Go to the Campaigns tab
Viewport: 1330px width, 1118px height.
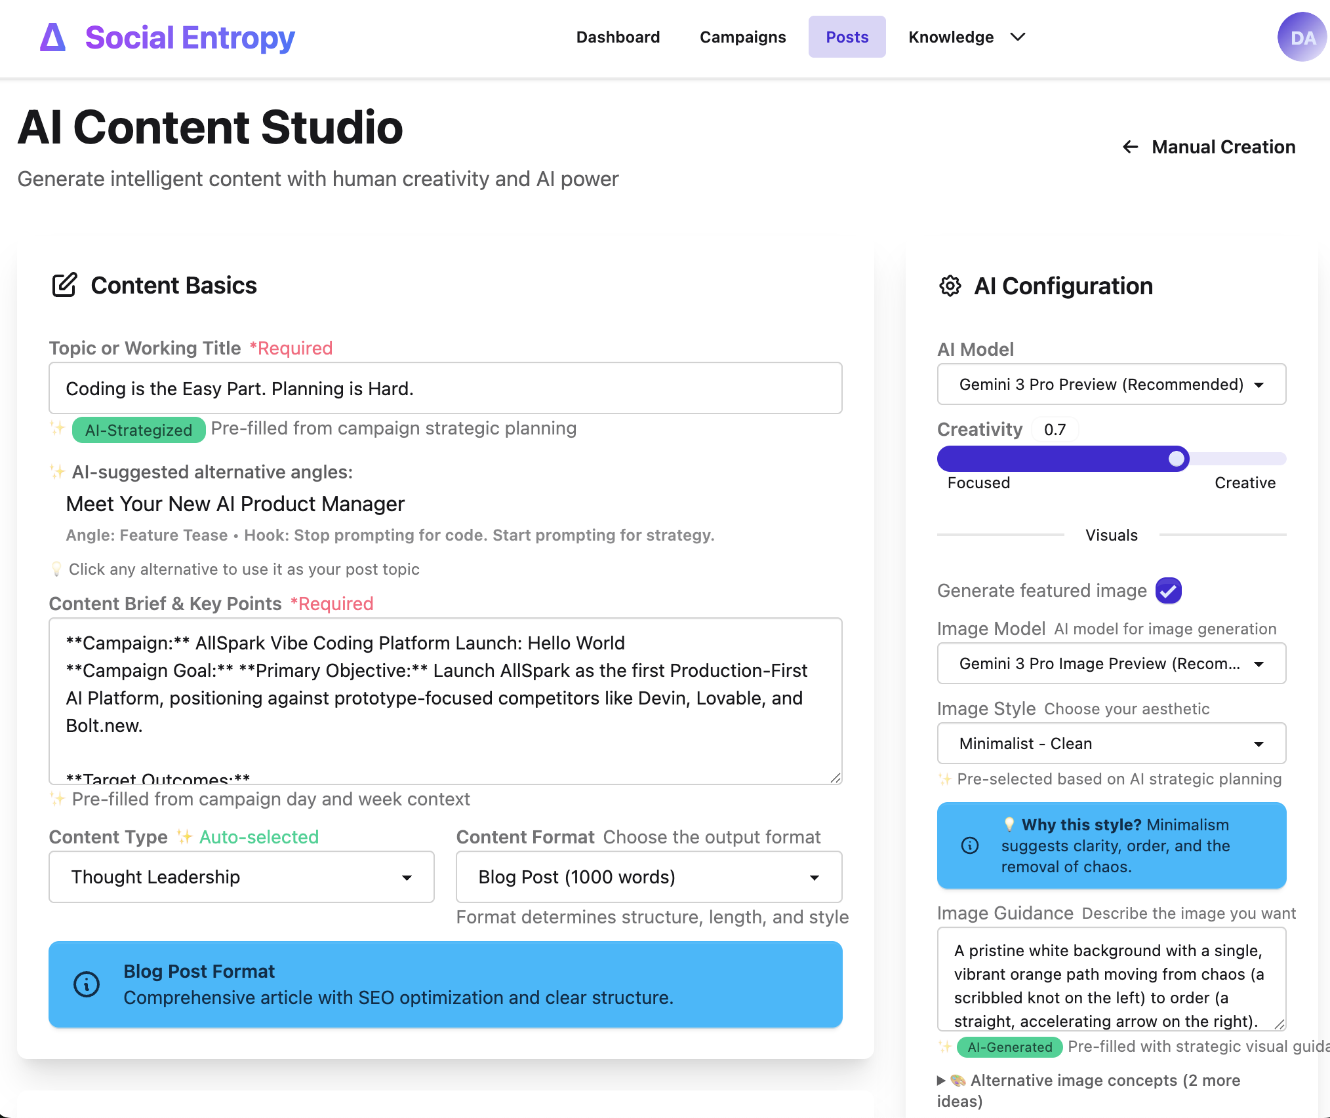[x=742, y=37]
